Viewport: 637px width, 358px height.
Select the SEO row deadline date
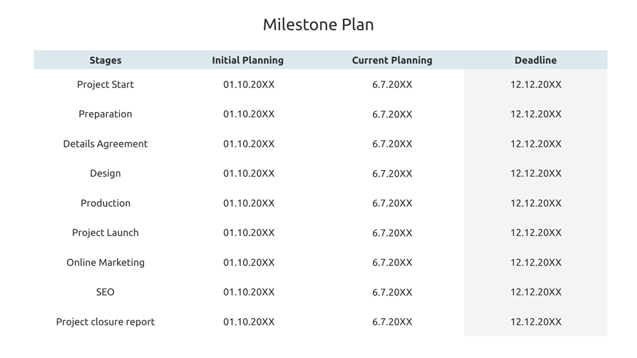tap(536, 292)
